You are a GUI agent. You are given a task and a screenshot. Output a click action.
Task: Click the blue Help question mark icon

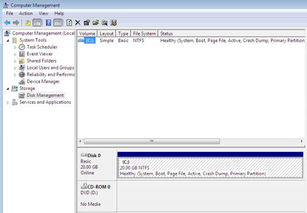(x=49, y=23)
